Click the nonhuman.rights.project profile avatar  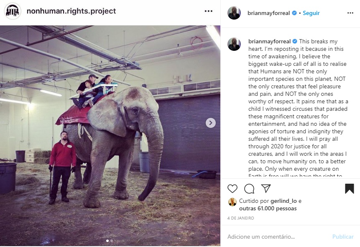point(13,11)
